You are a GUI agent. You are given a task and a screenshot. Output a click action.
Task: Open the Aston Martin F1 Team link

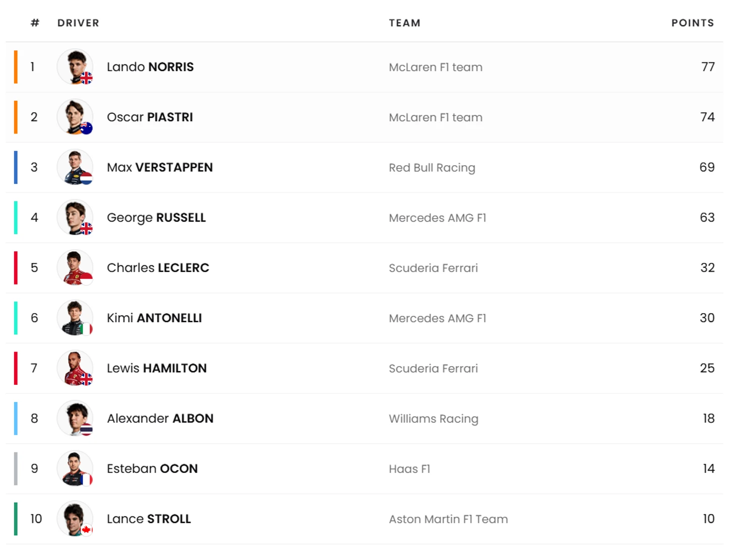point(448,519)
